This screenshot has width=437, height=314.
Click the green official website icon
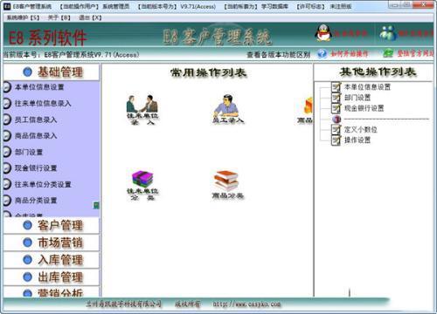[x=388, y=53]
